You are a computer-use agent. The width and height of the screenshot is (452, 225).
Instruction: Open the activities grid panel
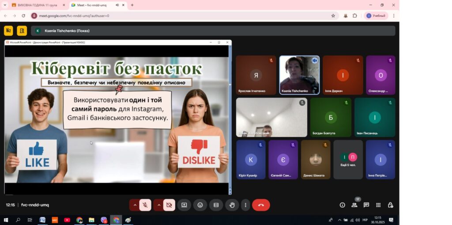point(378,205)
